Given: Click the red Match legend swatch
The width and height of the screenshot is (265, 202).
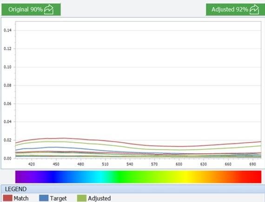Looking at the screenshot, I should pyautogui.click(x=7, y=198).
